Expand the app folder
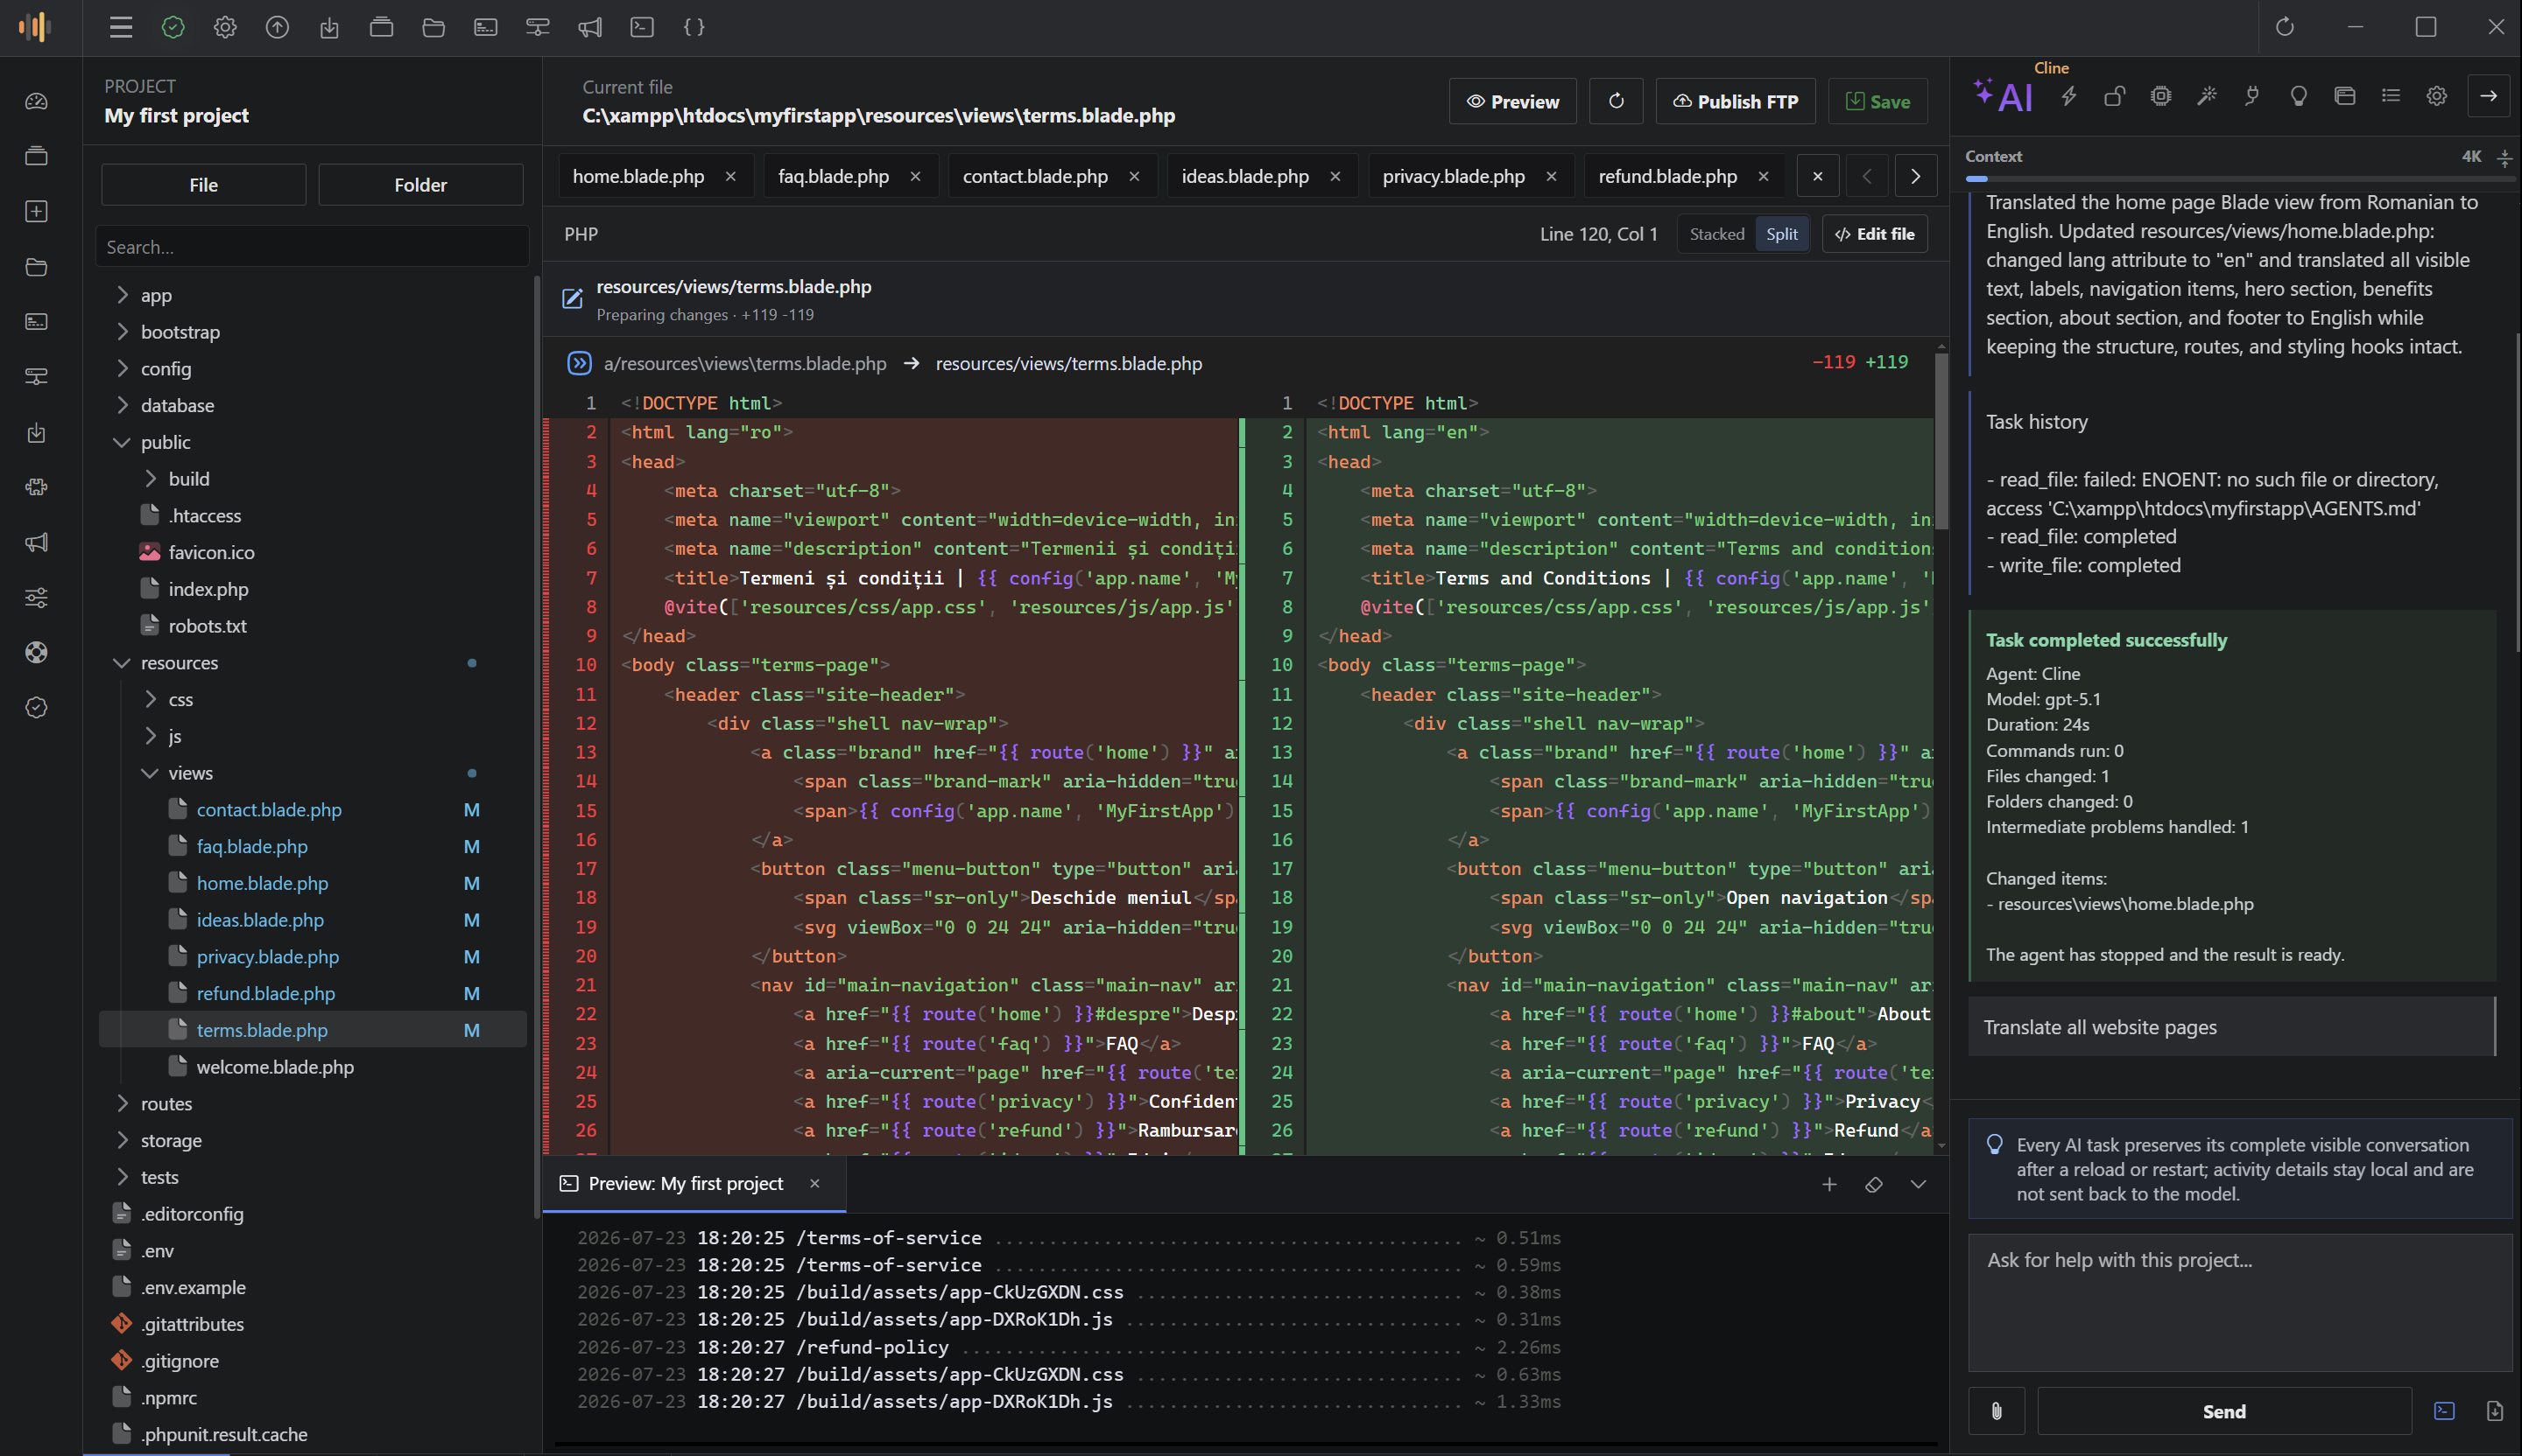 [122, 295]
